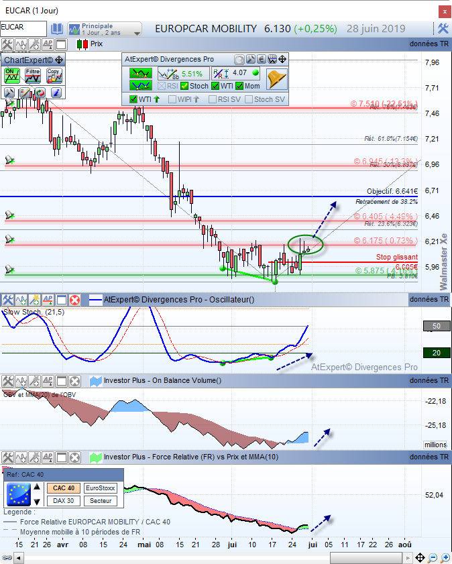Screen dimensions: 452x564
Task: Check the Stoch SV checkbox
Action: (249, 99)
